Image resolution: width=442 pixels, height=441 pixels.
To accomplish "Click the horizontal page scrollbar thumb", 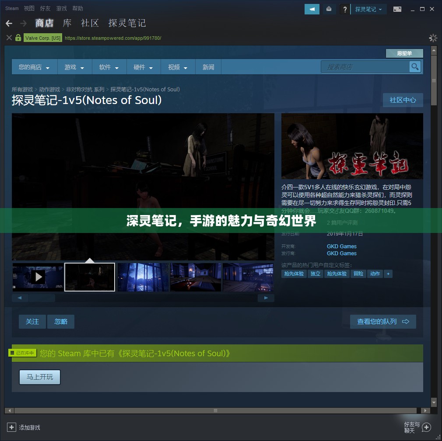I will pos(215,410).
